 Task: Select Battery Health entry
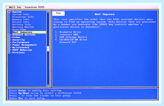23,27
